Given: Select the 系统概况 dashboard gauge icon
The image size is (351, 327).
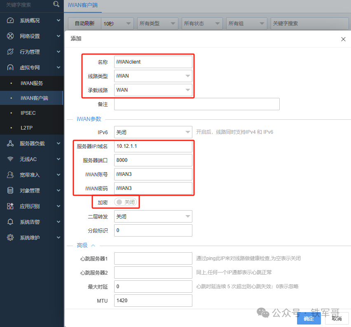Looking at the screenshot, I should coord(10,20).
